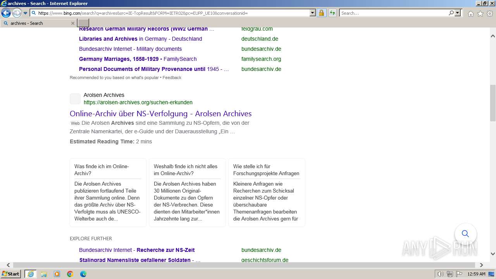Click the 'Web' label badge

tap(75, 123)
